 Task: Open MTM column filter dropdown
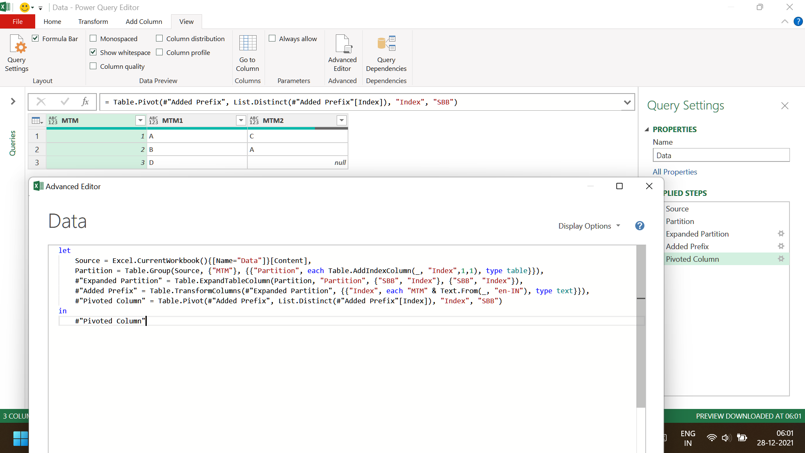click(x=140, y=120)
